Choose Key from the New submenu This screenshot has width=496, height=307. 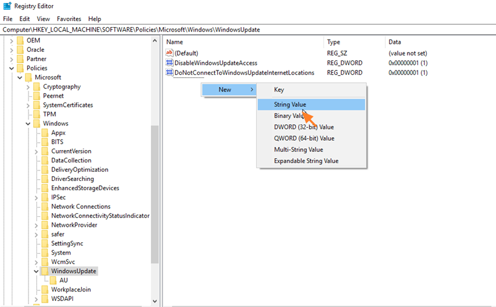(311, 90)
